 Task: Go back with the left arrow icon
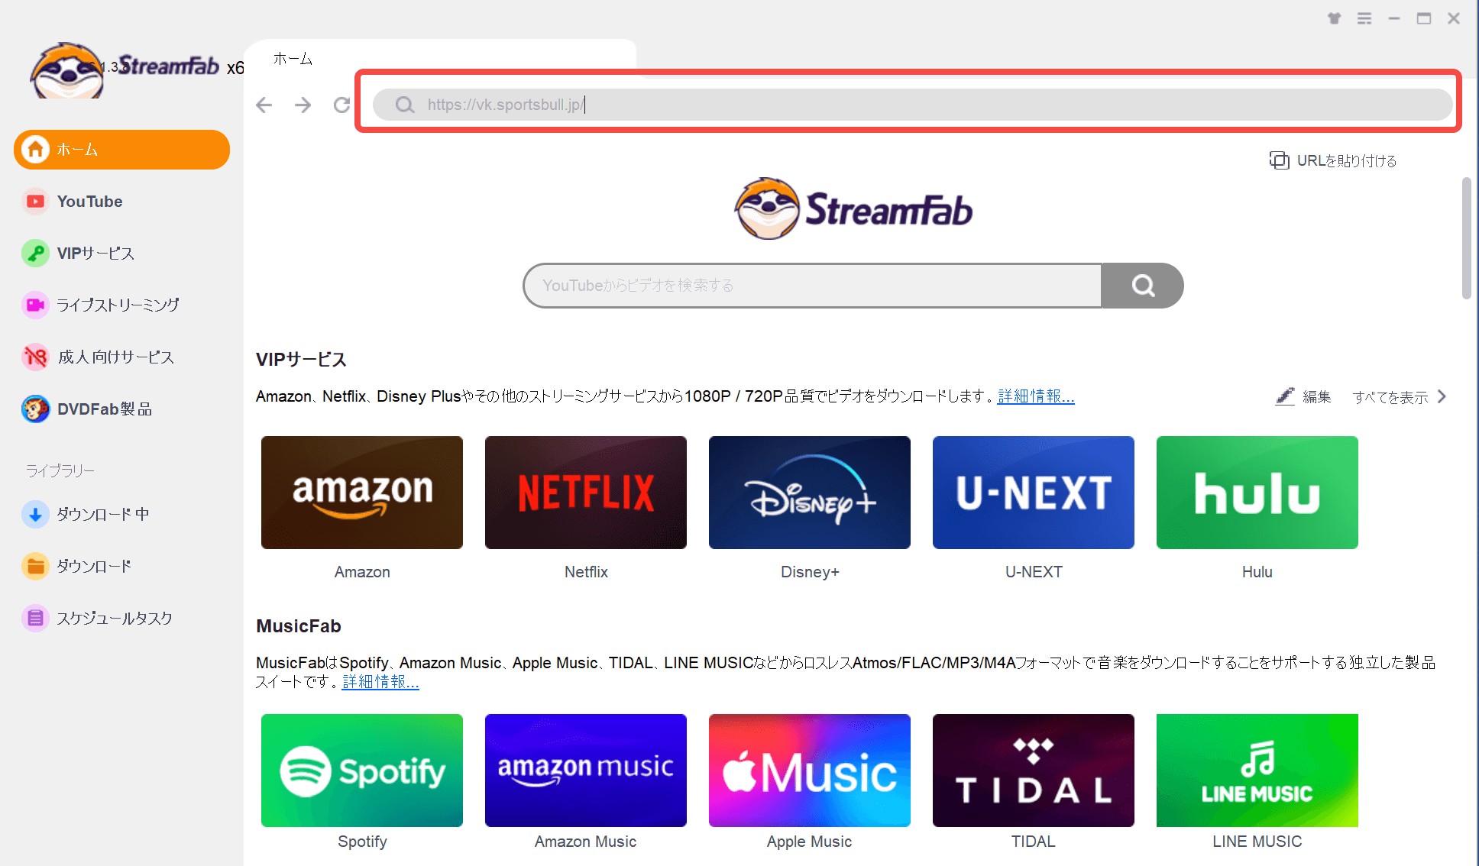[x=264, y=105]
